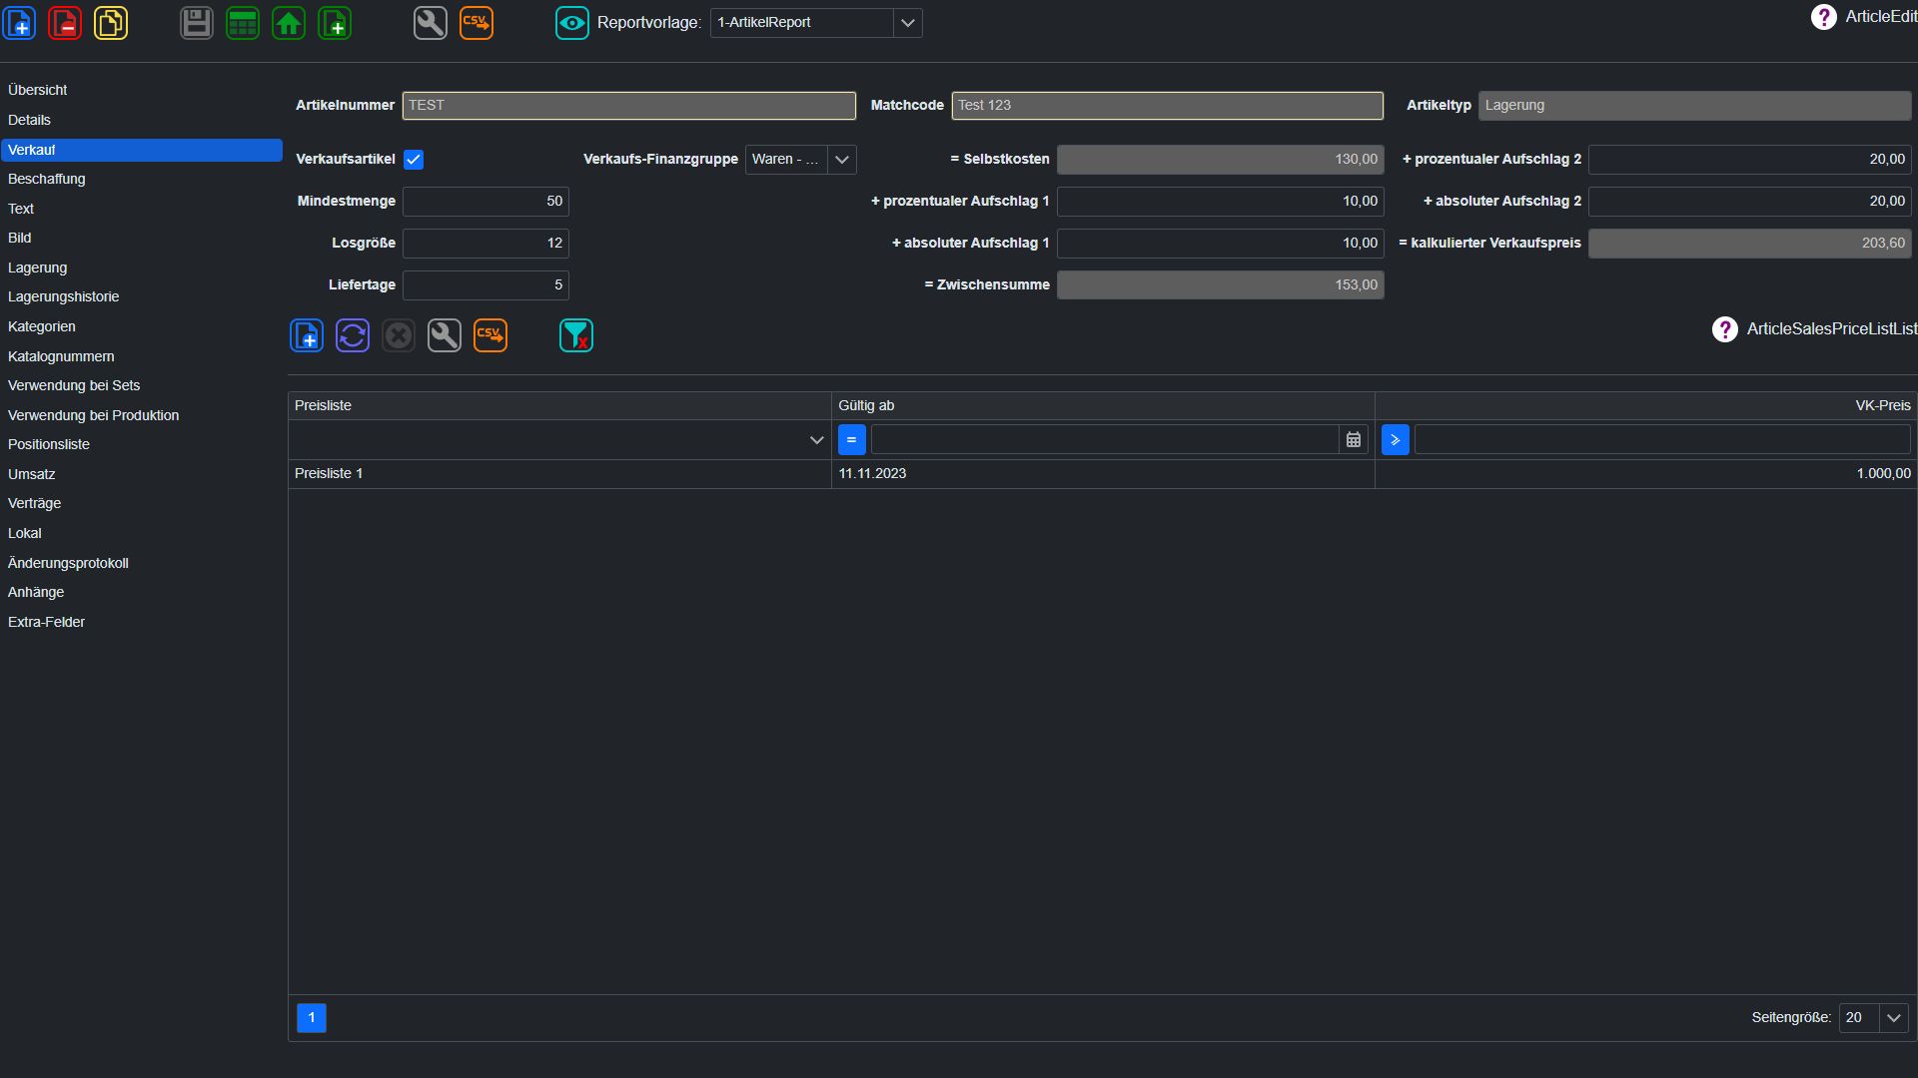Toggle the Verkaufsartikel checkbox
The width and height of the screenshot is (1918, 1078).
pyautogui.click(x=414, y=160)
